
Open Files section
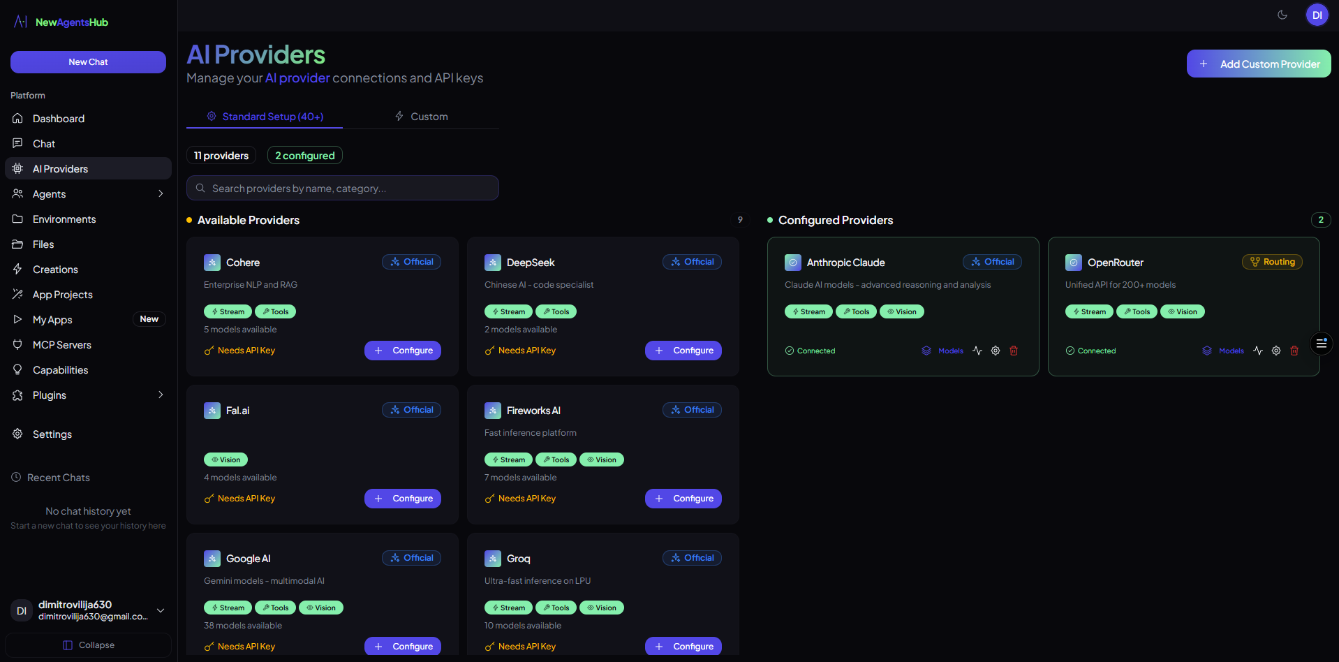pos(88,244)
